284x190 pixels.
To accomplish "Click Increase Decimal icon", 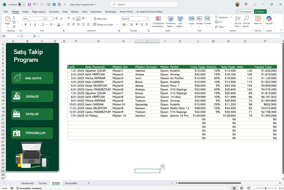I will coord(142,25).
